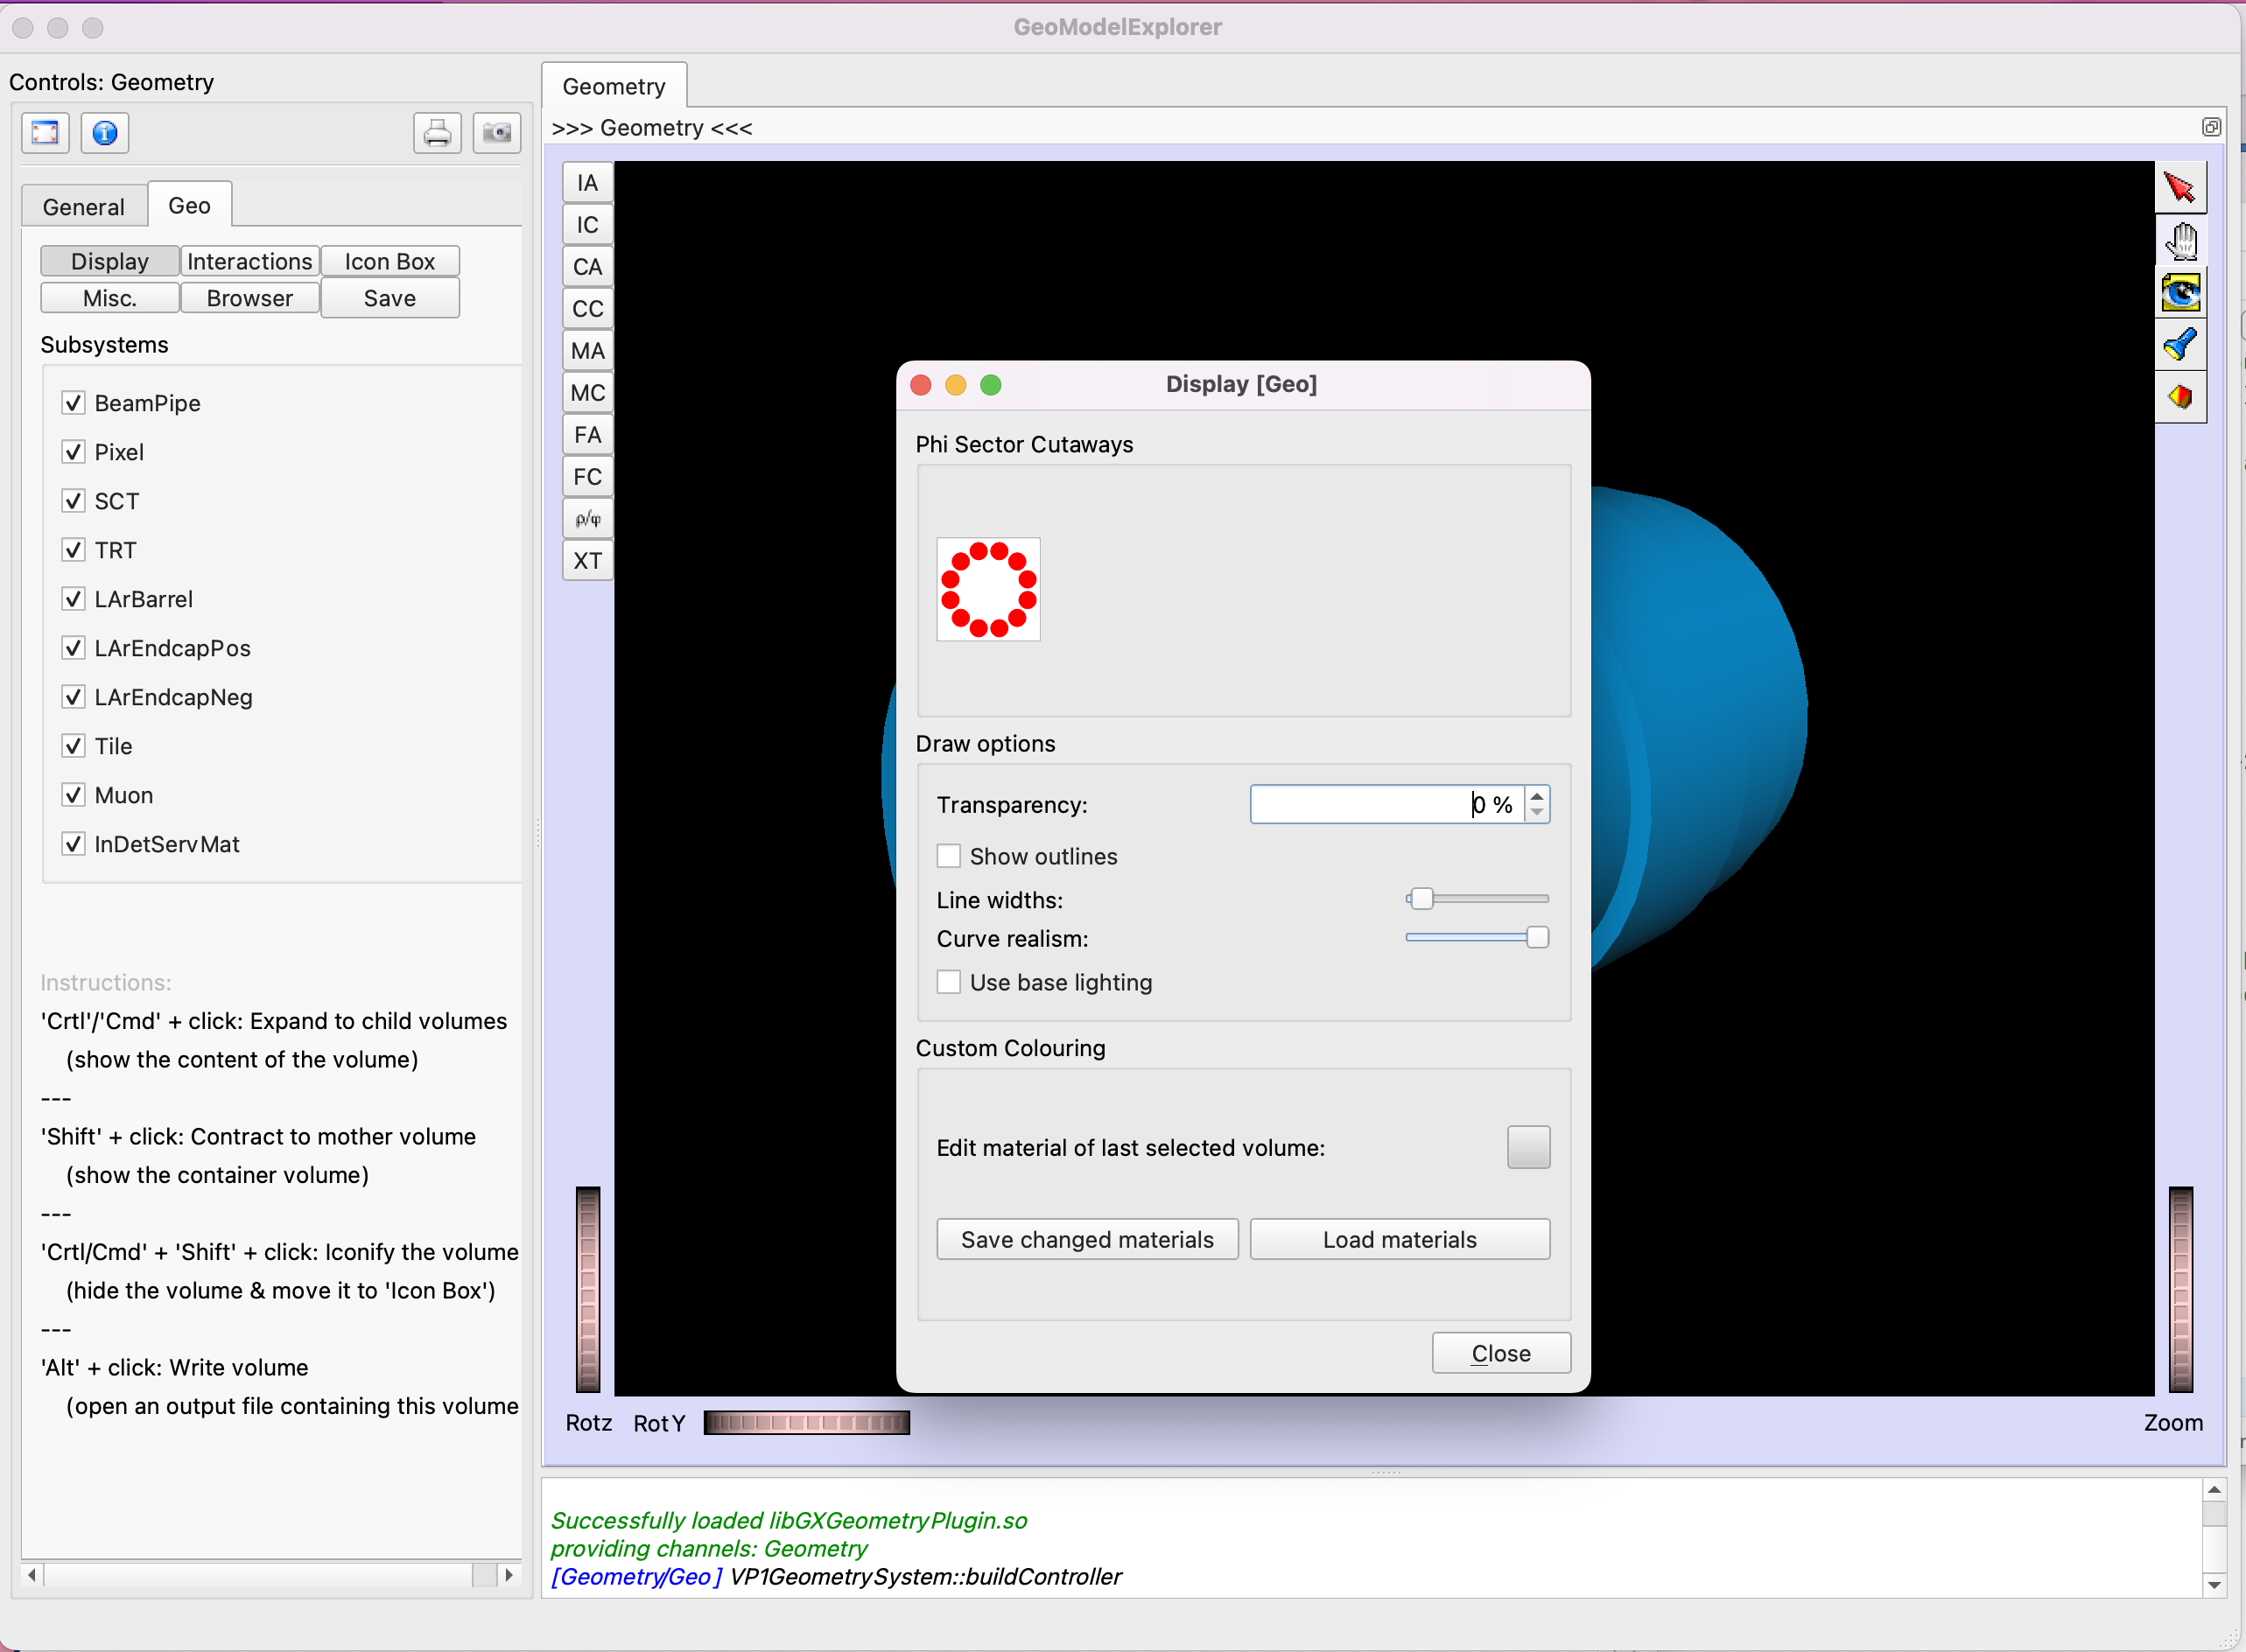
Task: Click the edit material colour swatch button
Action: point(1528,1147)
